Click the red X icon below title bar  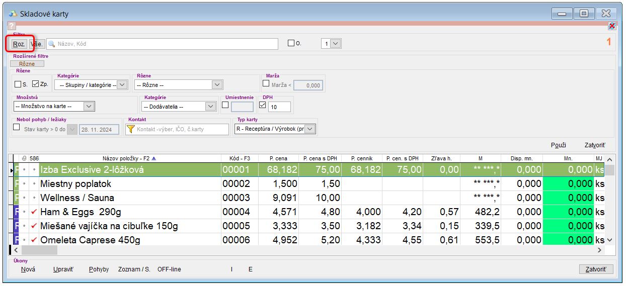pos(611,26)
